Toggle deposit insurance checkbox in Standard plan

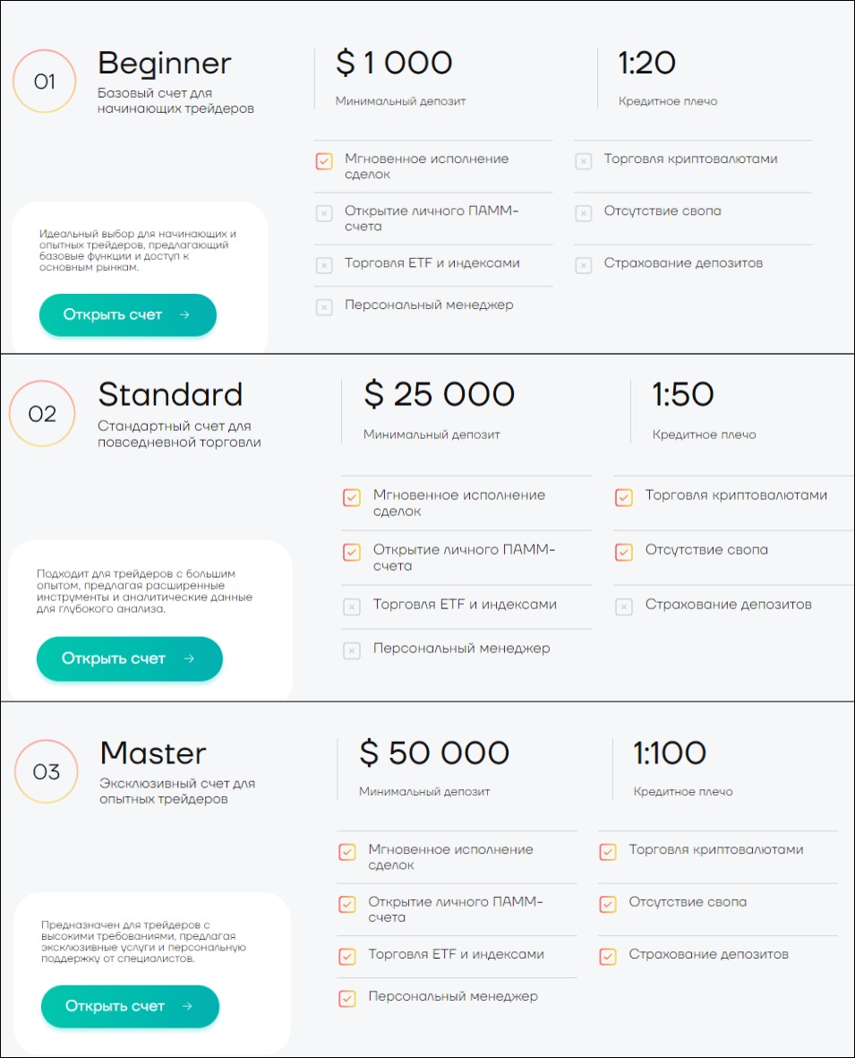coord(624,606)
